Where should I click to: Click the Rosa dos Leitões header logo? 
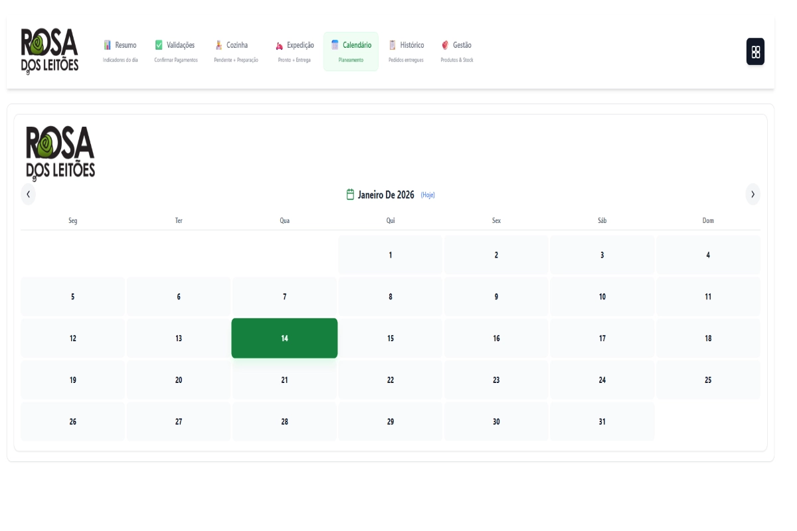(50, 50)
